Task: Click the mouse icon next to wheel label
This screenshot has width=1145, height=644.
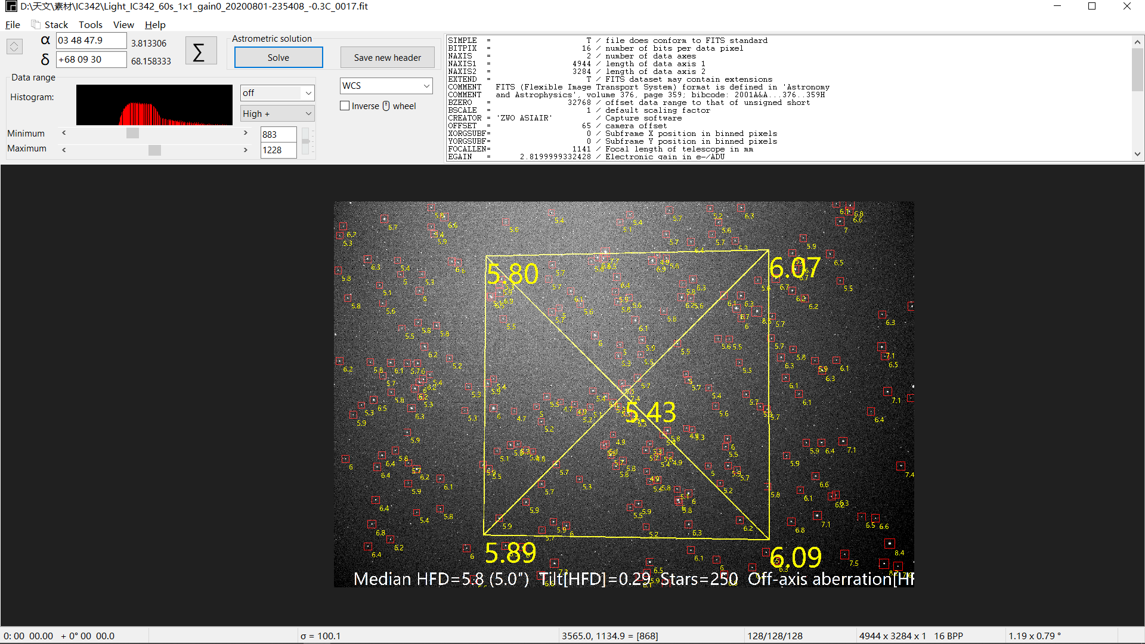Action: [x=386, y=106]
